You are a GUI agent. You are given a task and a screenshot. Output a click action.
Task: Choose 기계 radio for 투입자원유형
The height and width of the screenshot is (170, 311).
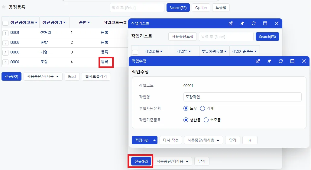tap(202, 108)
